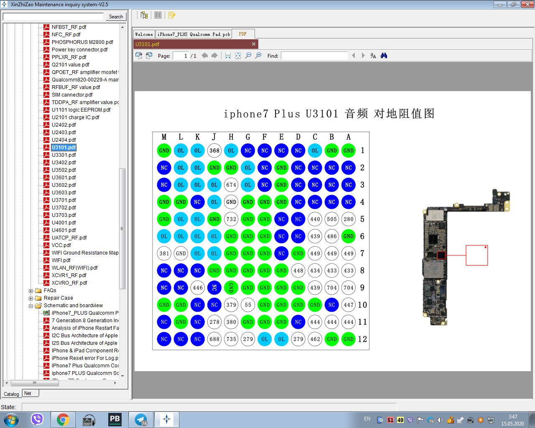This screenshot has width=535, height=428.
Task: Click the fit width icon in the PDF toolbar
Action: 228,56
